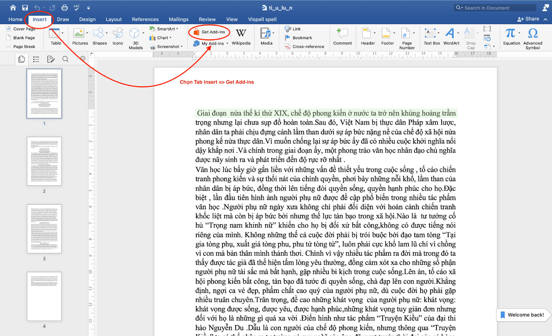This screenshot has width=552, height=336.
Task: Open the Chart dropdown
Action: [160, 38]
